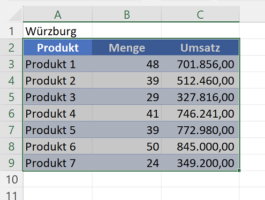The height and width of the screenshot is (200, 265).
Task: Click the select-all corner triangle
Action: [x=16, y=14]
